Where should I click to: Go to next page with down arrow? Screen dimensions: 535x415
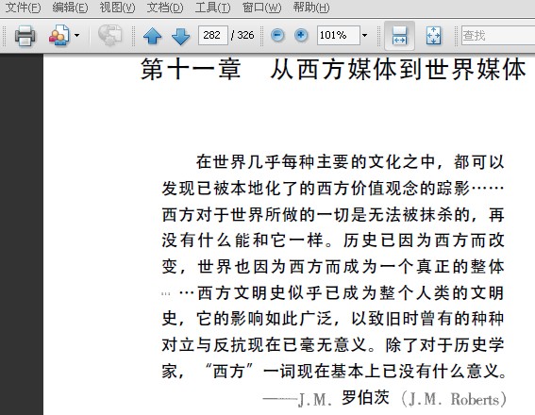(180, 36)
